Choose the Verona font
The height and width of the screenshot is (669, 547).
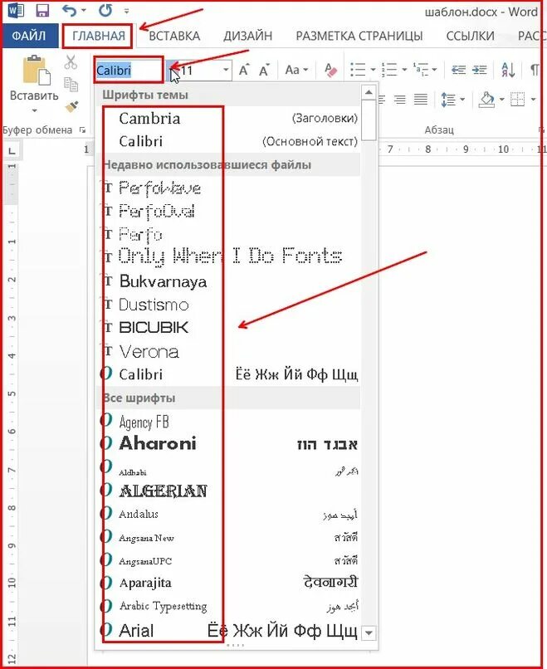point(230,352)
